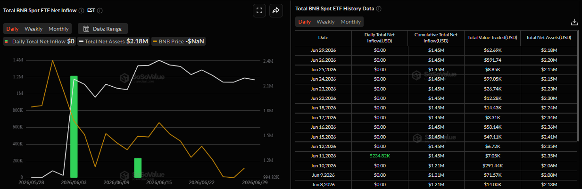Click the calendar icon in Date Range
The width and height of the screenshot is (582, 189).
pyautogui.click(x=86, y=29)
